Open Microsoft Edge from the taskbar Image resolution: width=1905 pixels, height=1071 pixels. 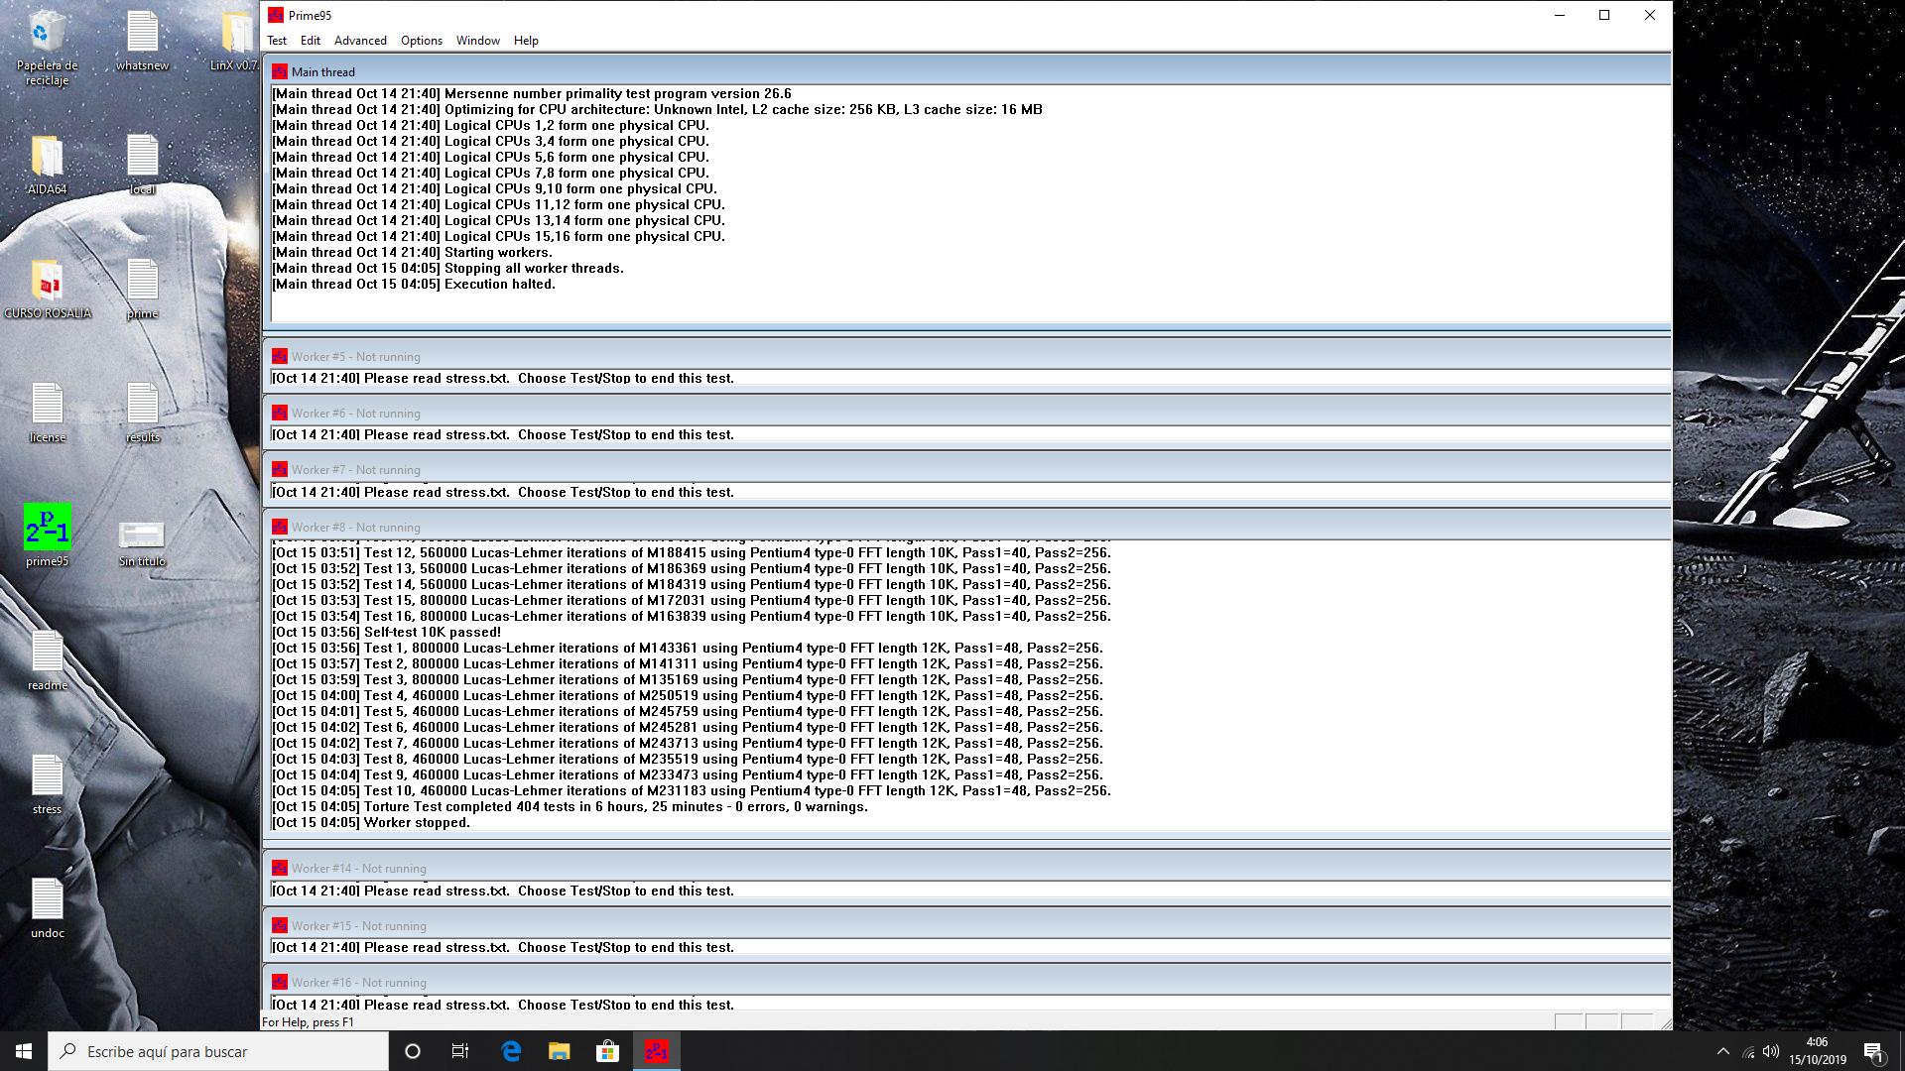[511, 1051]
